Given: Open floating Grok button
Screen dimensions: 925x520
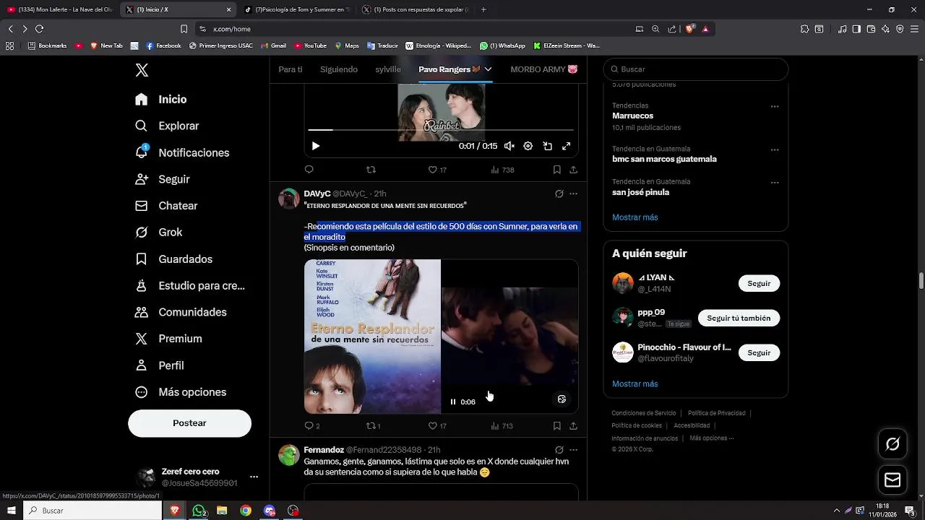Looking at the screenshot, I should [x=892, y=444].
